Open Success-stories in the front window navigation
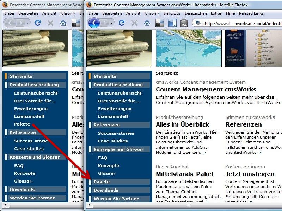 [116, 133]
